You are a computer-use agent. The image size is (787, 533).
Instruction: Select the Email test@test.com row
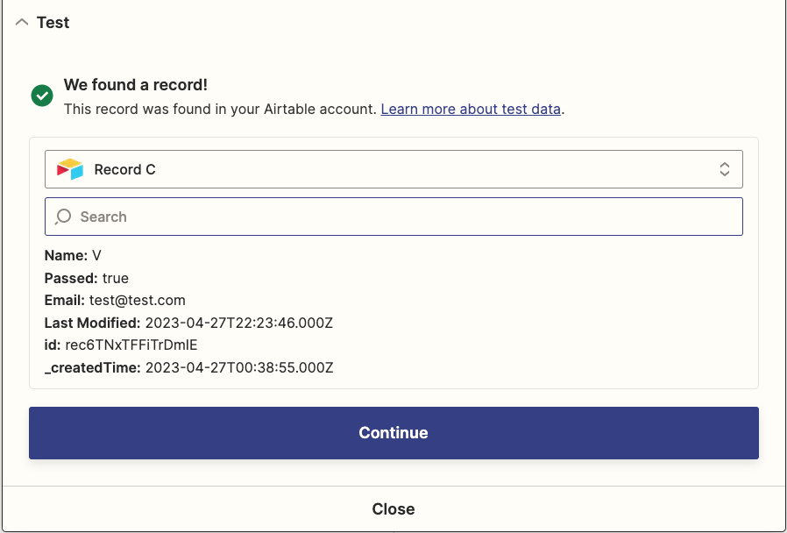pos(115,300)
